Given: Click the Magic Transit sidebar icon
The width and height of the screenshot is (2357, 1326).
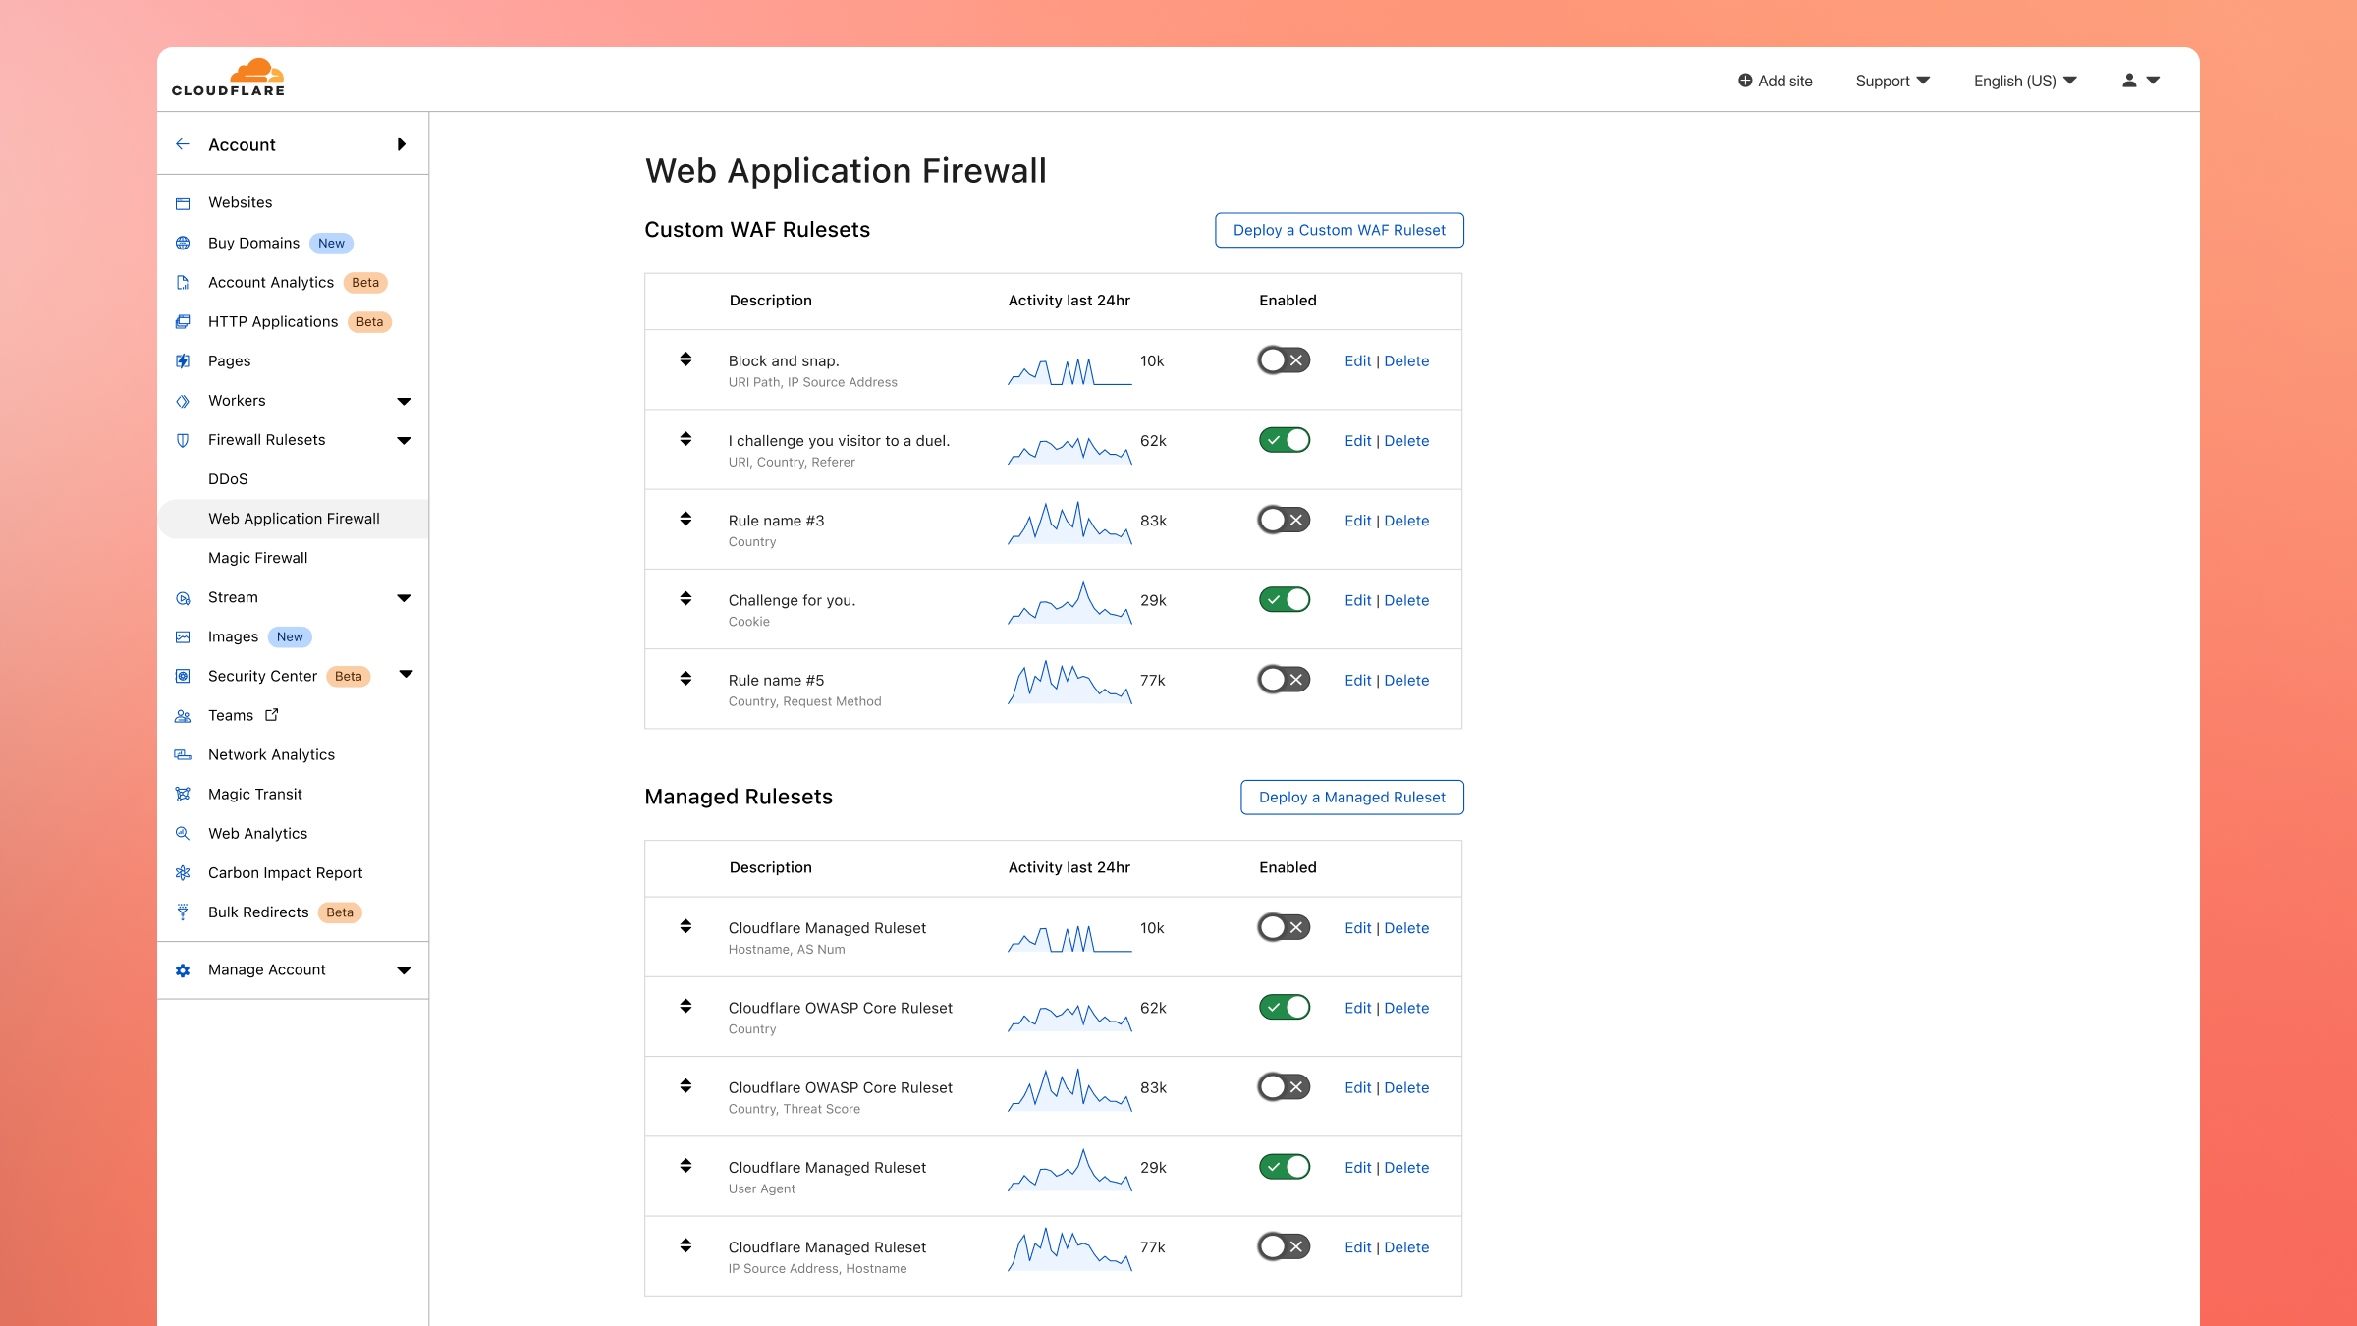Looking at the screenshot, I should [183, 794].
